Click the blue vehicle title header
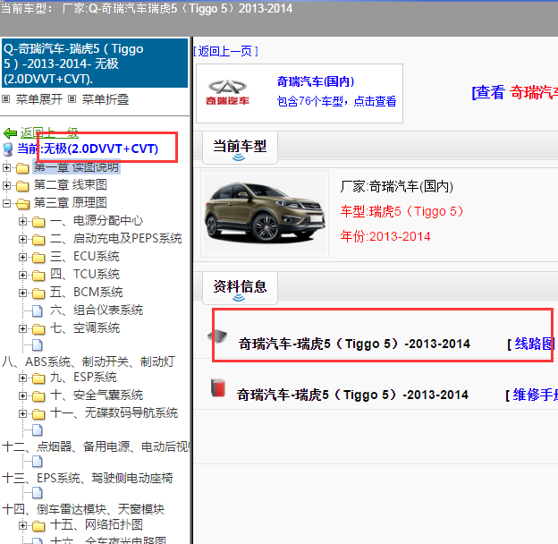 tap(95, 64)
